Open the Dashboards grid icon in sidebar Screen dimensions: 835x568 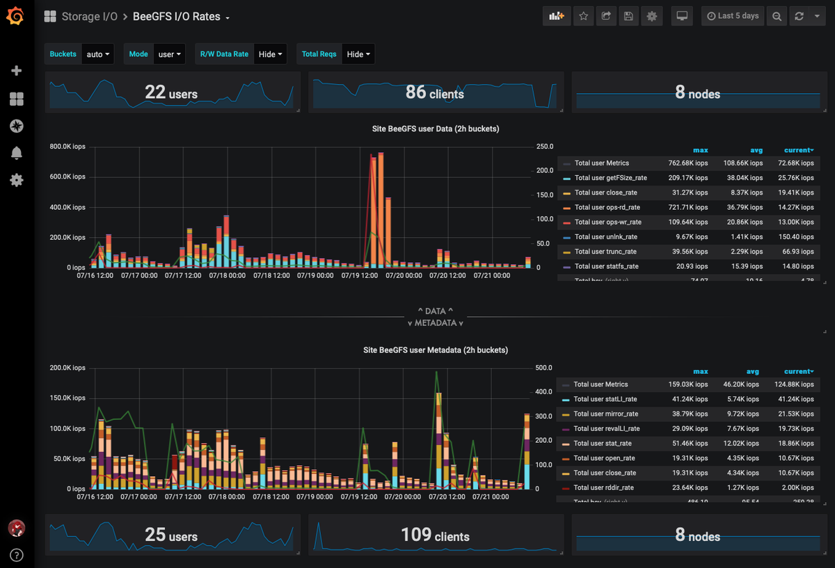point(17,99)
